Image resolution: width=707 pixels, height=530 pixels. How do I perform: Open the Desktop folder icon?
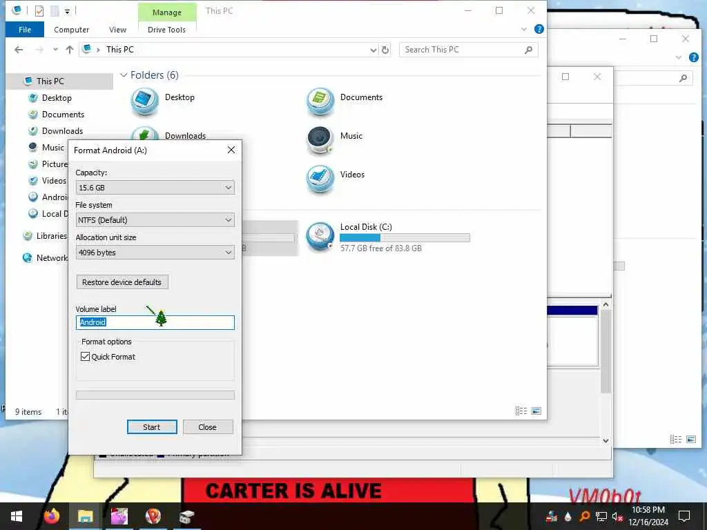click(x=145, y=101)
